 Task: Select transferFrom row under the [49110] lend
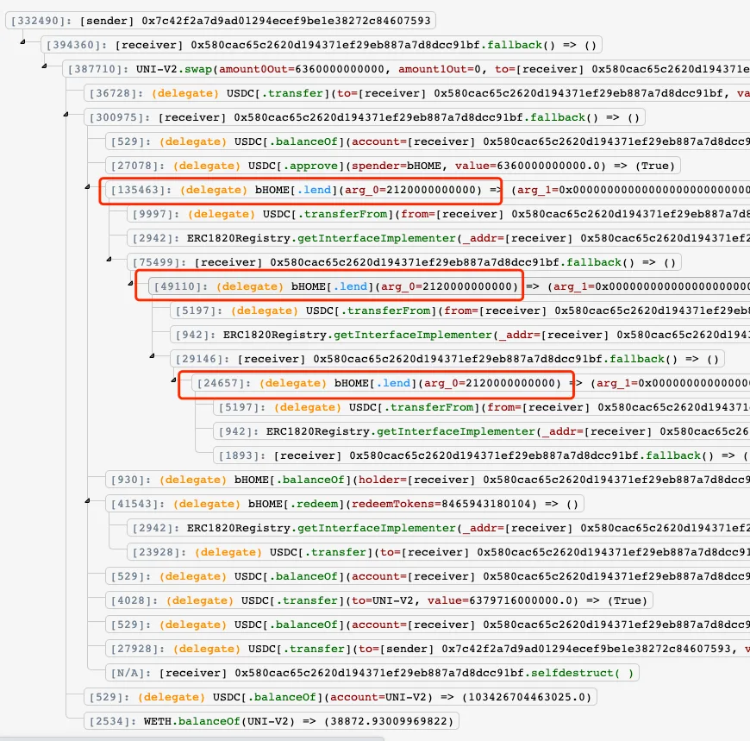pos(460,311)
